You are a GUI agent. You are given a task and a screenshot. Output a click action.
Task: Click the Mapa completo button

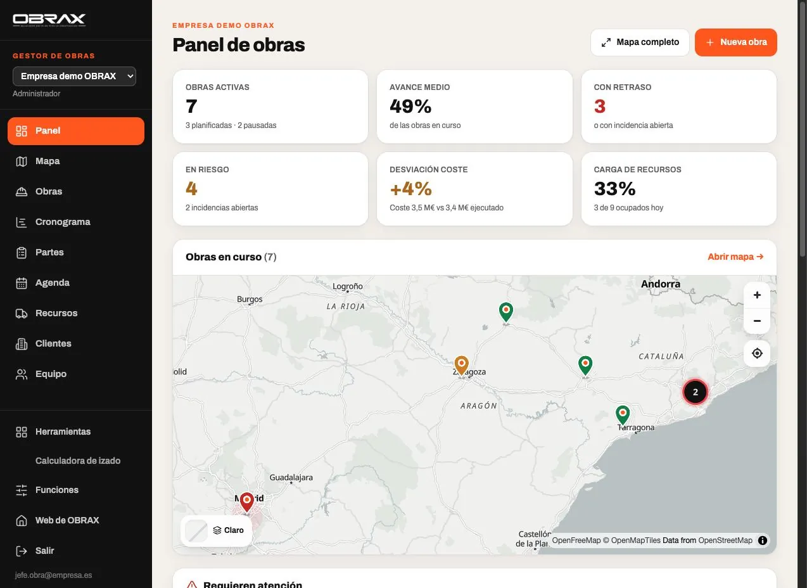[640, 42]
